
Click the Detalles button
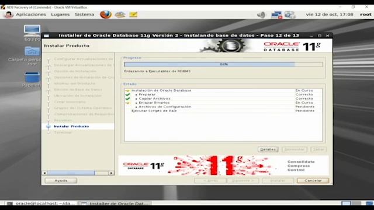click(268, 149)
